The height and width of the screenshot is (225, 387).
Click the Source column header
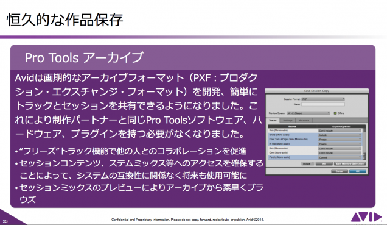click(x=293, y=127)
